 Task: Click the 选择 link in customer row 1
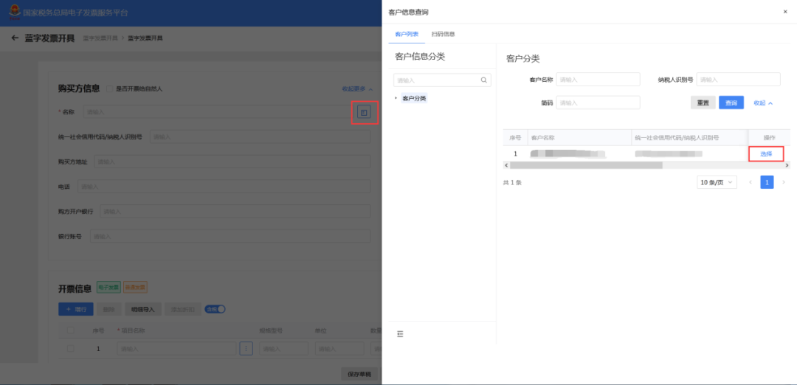(x=766, y=154)
